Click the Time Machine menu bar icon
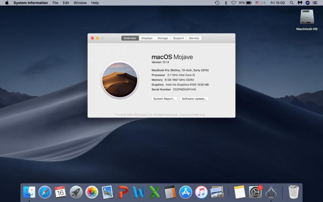Image resolution: width=323 pixels, height=202 pixels. coord(217,3)
